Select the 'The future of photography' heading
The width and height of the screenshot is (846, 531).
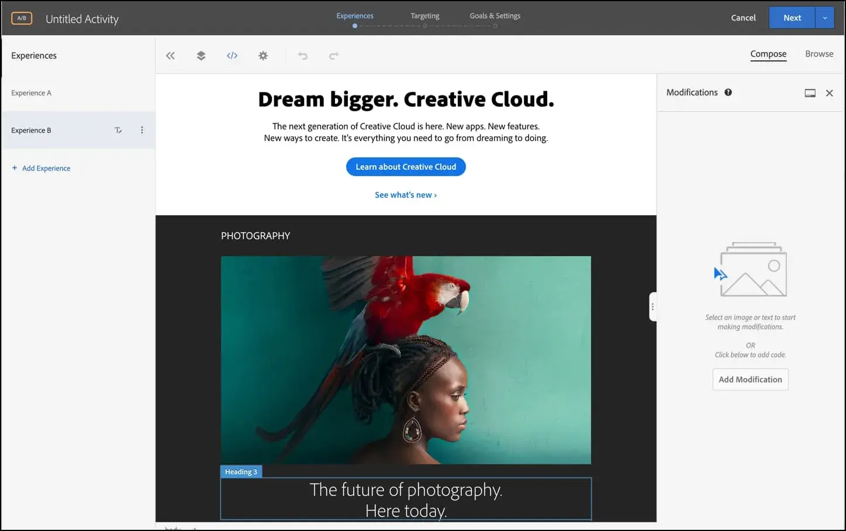click(406, 499)
